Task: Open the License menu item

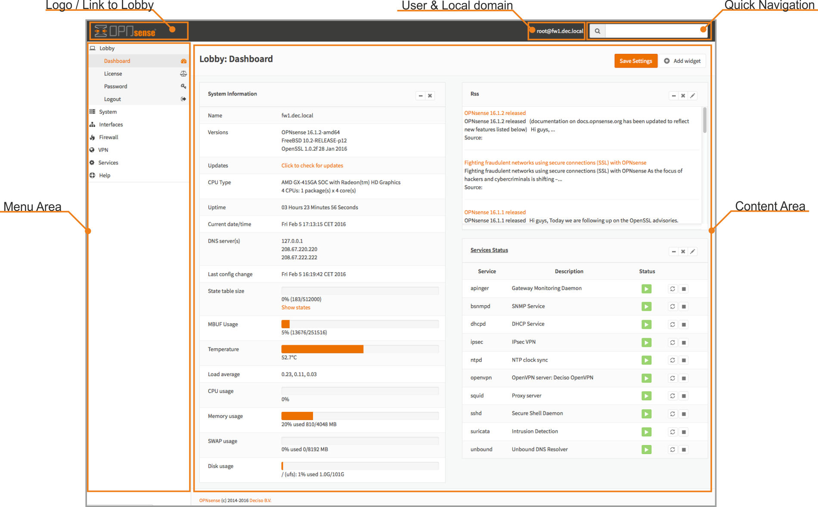Action: pos(139,74)
